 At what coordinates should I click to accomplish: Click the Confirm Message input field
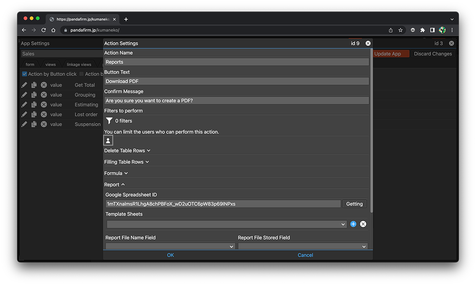pos(236,101)
